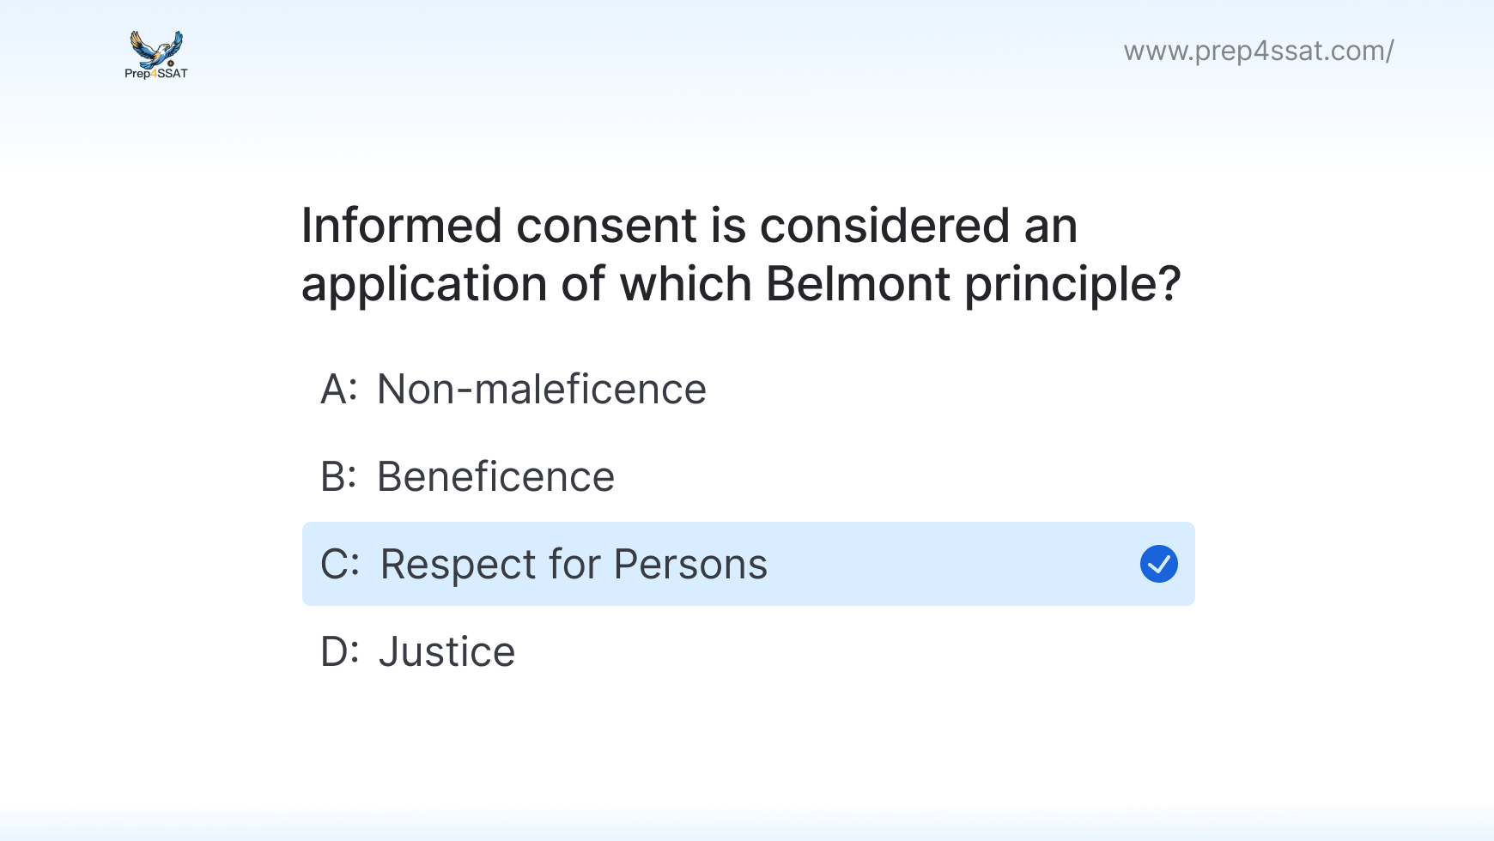1494x841 pixels.
Task: Click the word "principle?" in the question
Action: [1072, 284]
